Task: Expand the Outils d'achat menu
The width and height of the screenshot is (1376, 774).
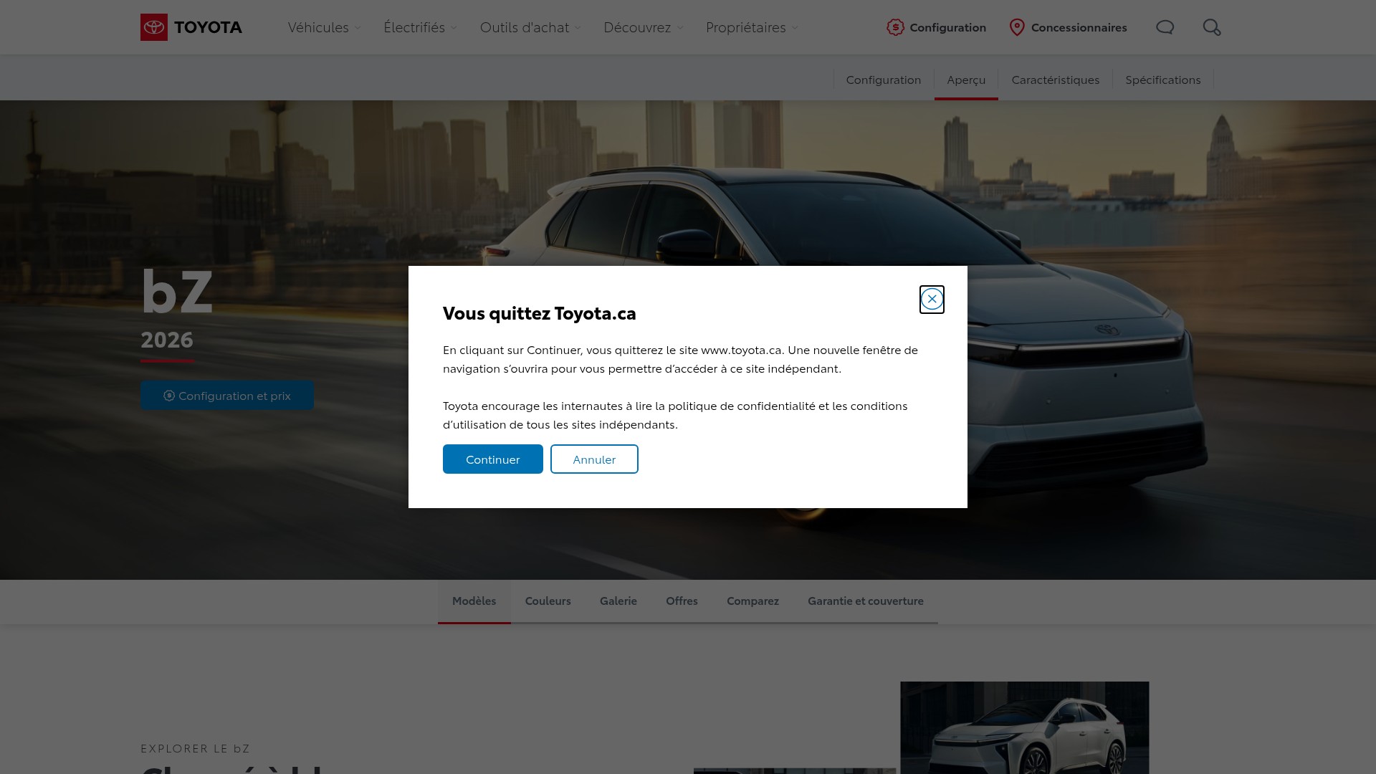Action: (x=531, y=27)
